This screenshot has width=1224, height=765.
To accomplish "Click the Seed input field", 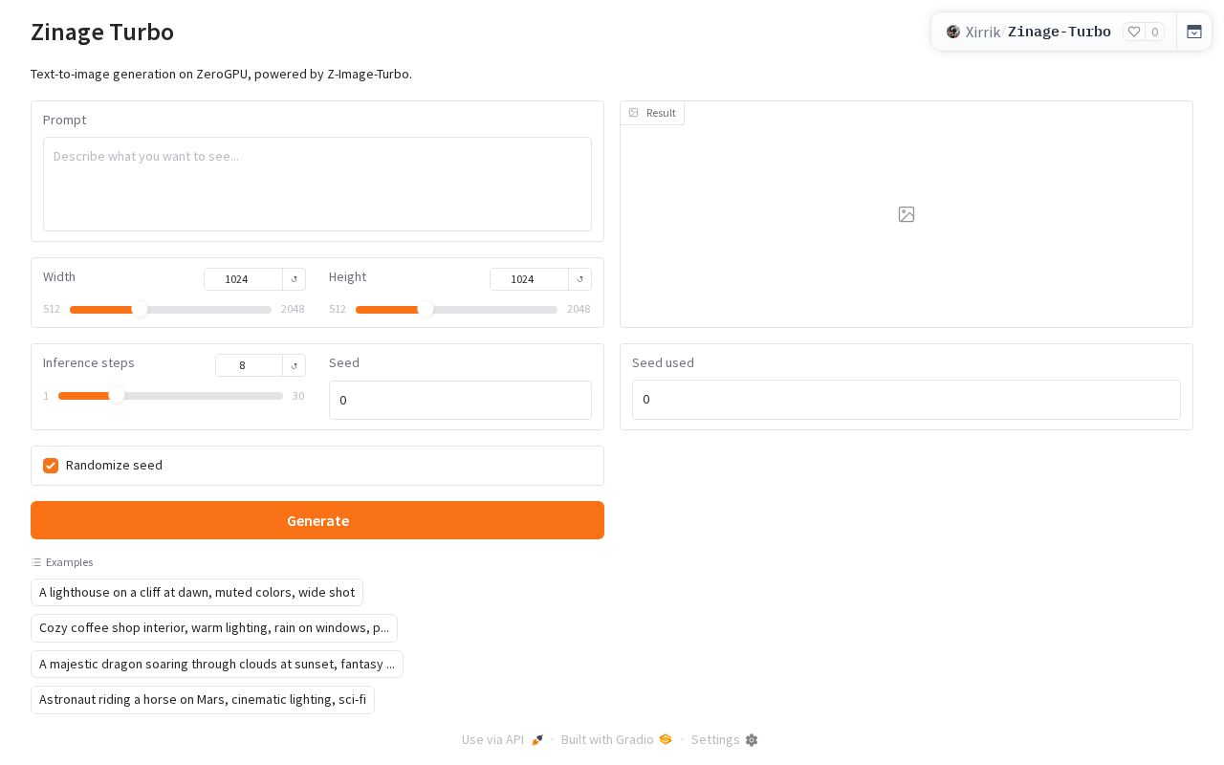I will [x=460, y=400].
